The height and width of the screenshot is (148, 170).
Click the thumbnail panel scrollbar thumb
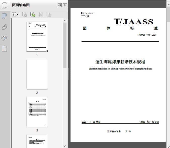pyautogui.click(x=65, y=45)
